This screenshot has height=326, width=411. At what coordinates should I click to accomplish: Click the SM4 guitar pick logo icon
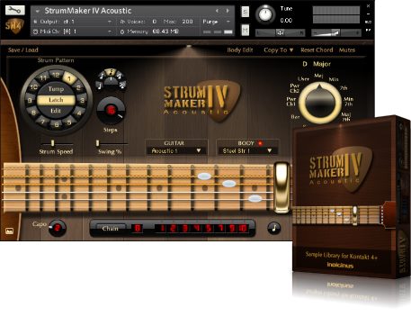tap(14, 26)
